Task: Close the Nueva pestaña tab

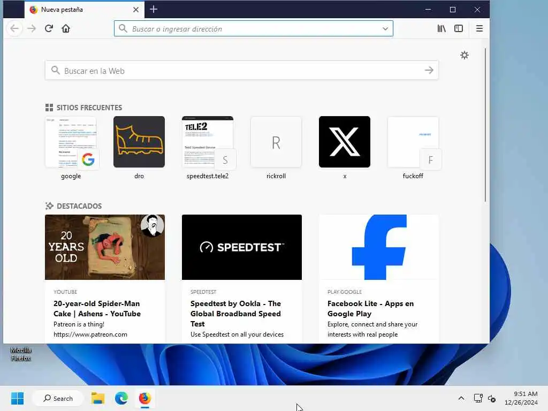Action: tap(136, 10)
